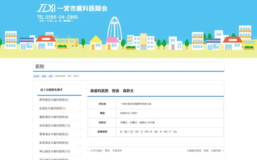Go to HOME in the breadcrumb
Viewport: 257px width, 160px height.
(36, 76)
